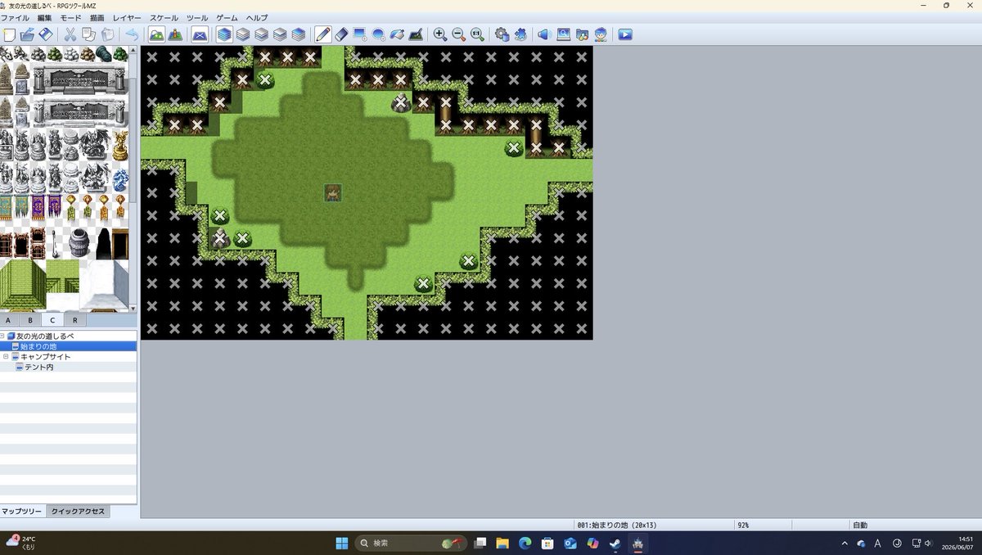Open Steam from the taskbar
Screen dimensions: 982x555
coord(615,543)
